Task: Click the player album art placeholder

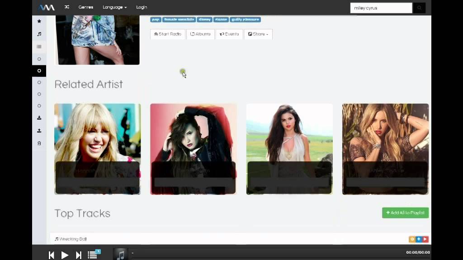Action: 120,254
